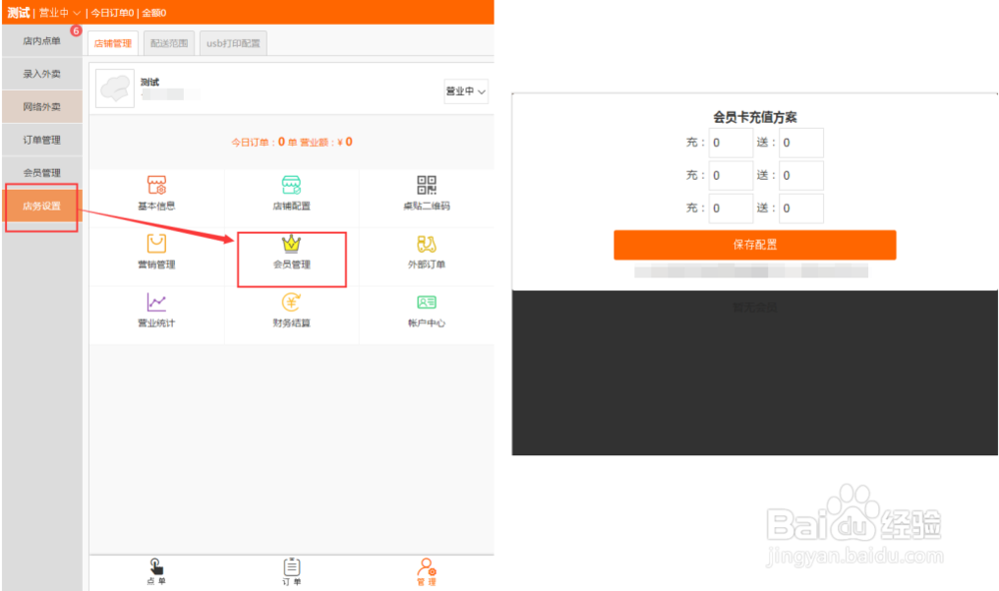Click the 营销管理 marketing icon
This screenshot has height=591, width=999.
(x=157, y=252)
